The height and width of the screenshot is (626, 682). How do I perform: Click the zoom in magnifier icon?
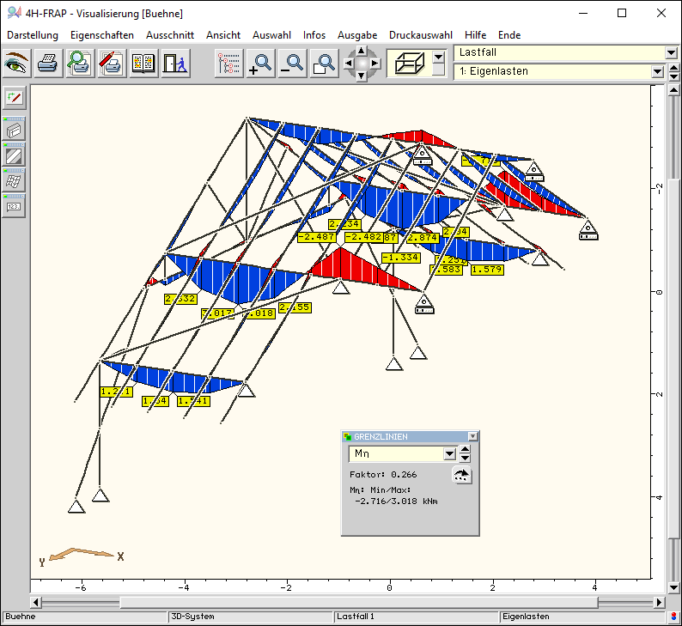(260, 64)
